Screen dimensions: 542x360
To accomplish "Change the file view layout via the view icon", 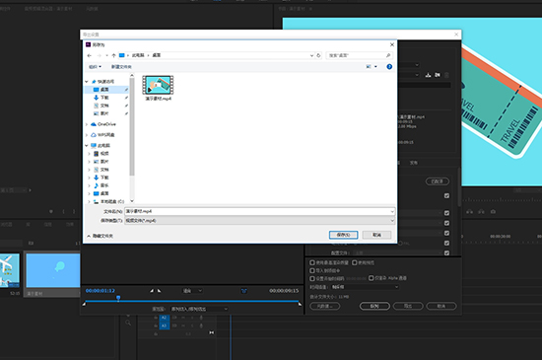I will pos(369,67).
